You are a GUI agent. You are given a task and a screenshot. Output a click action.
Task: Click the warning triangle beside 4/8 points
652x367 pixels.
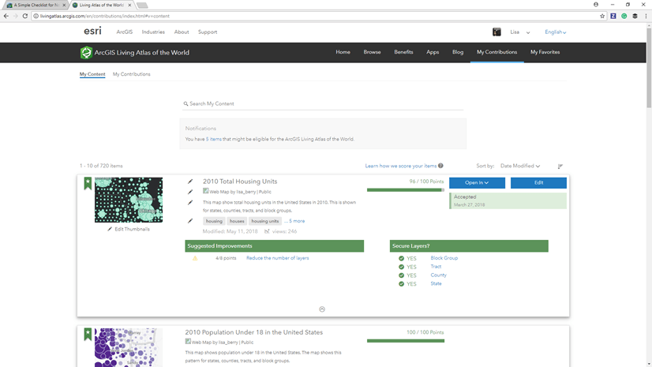coord(195,258)
